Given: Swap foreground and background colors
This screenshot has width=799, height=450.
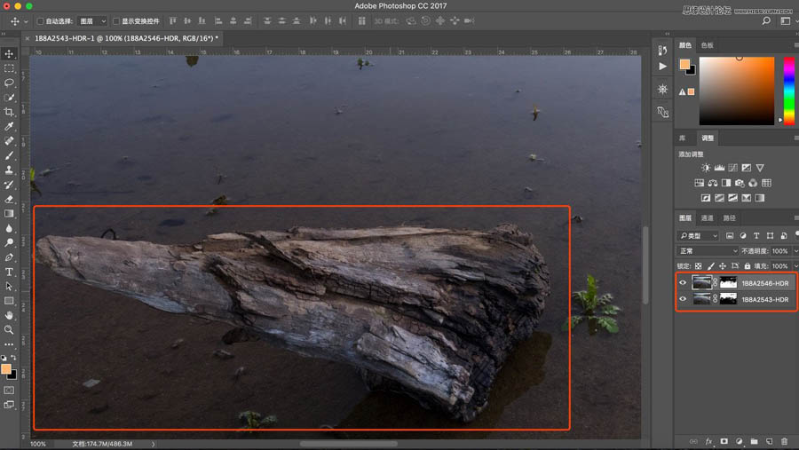Looking at the screenshot, I should [13, 358].
